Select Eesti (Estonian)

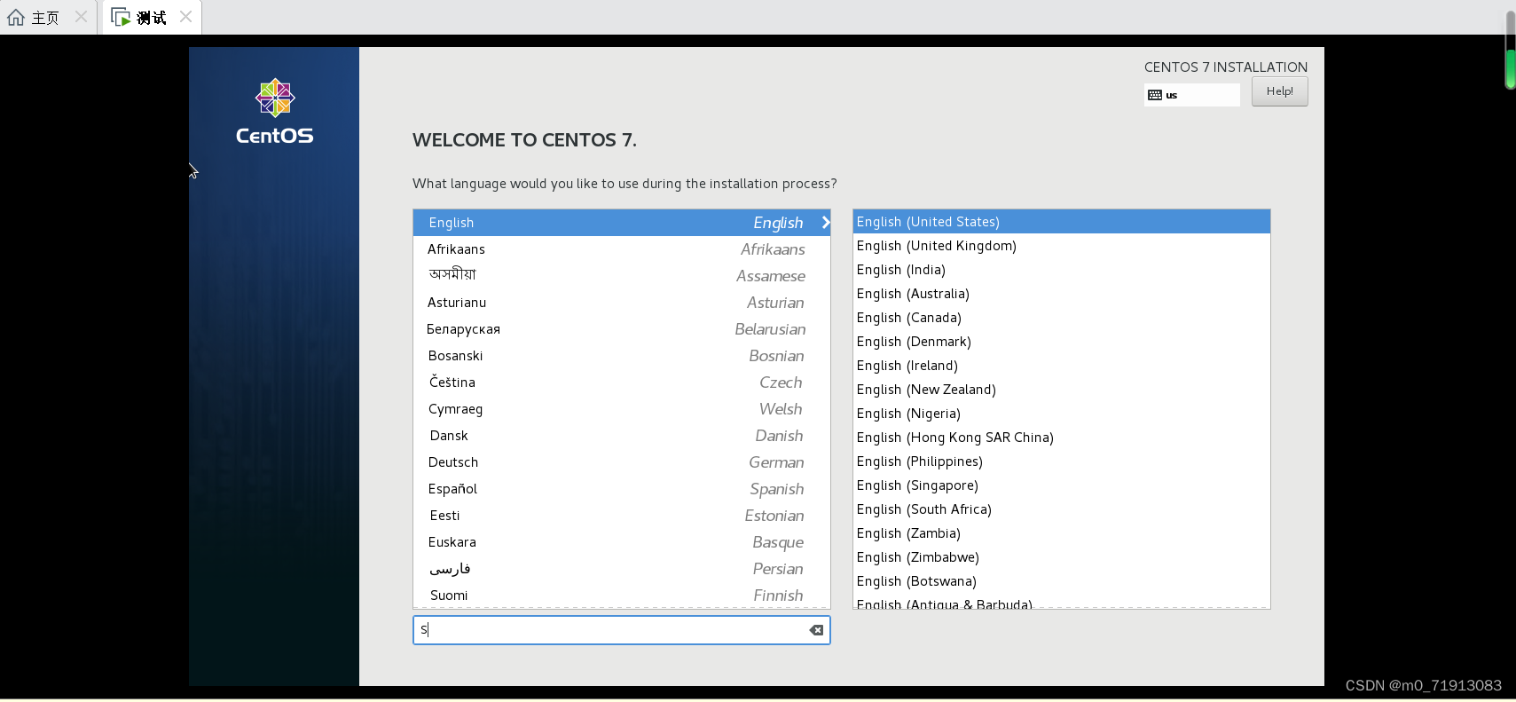622,516
